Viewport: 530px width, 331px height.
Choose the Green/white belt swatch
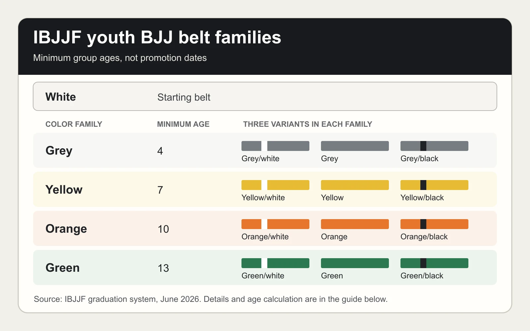point(275,263)
